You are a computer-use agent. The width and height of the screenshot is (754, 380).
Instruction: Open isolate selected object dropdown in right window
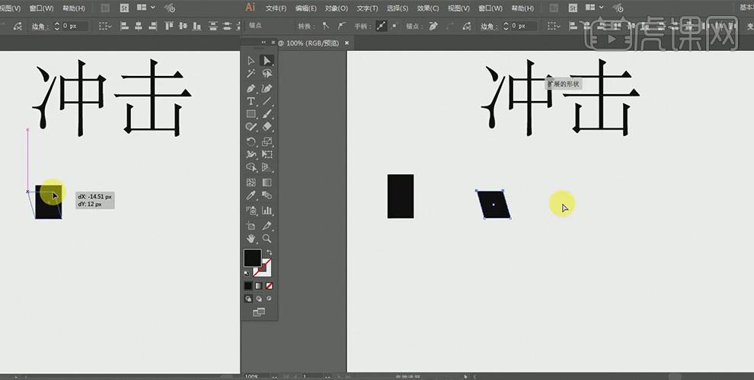click(554, 26)
